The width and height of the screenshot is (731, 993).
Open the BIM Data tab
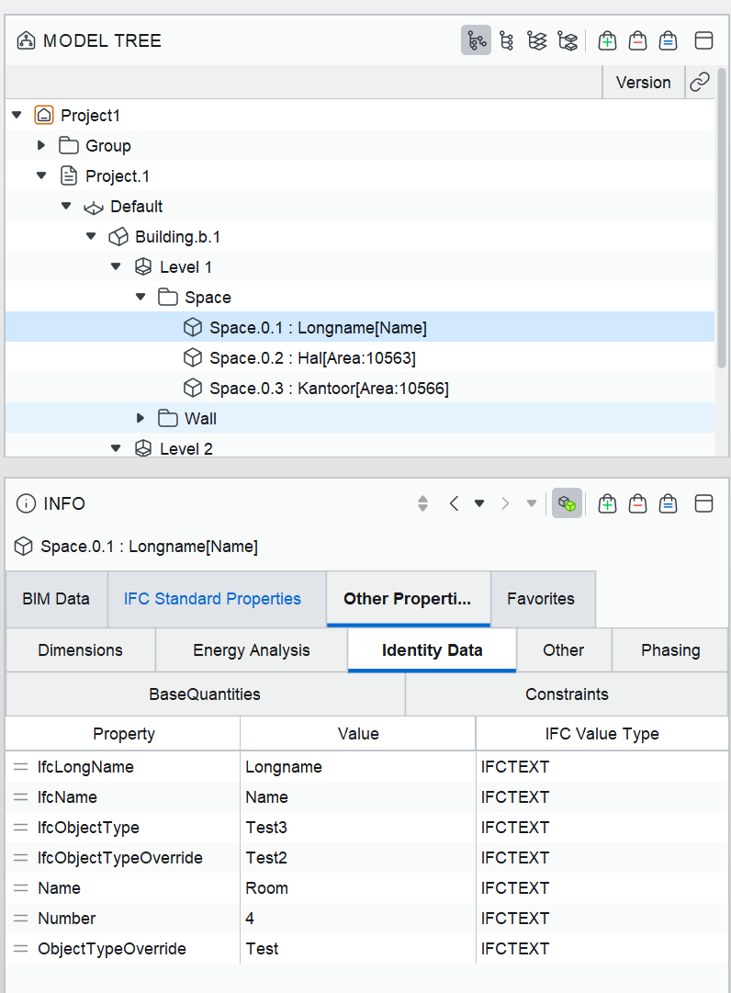(56, 598)
